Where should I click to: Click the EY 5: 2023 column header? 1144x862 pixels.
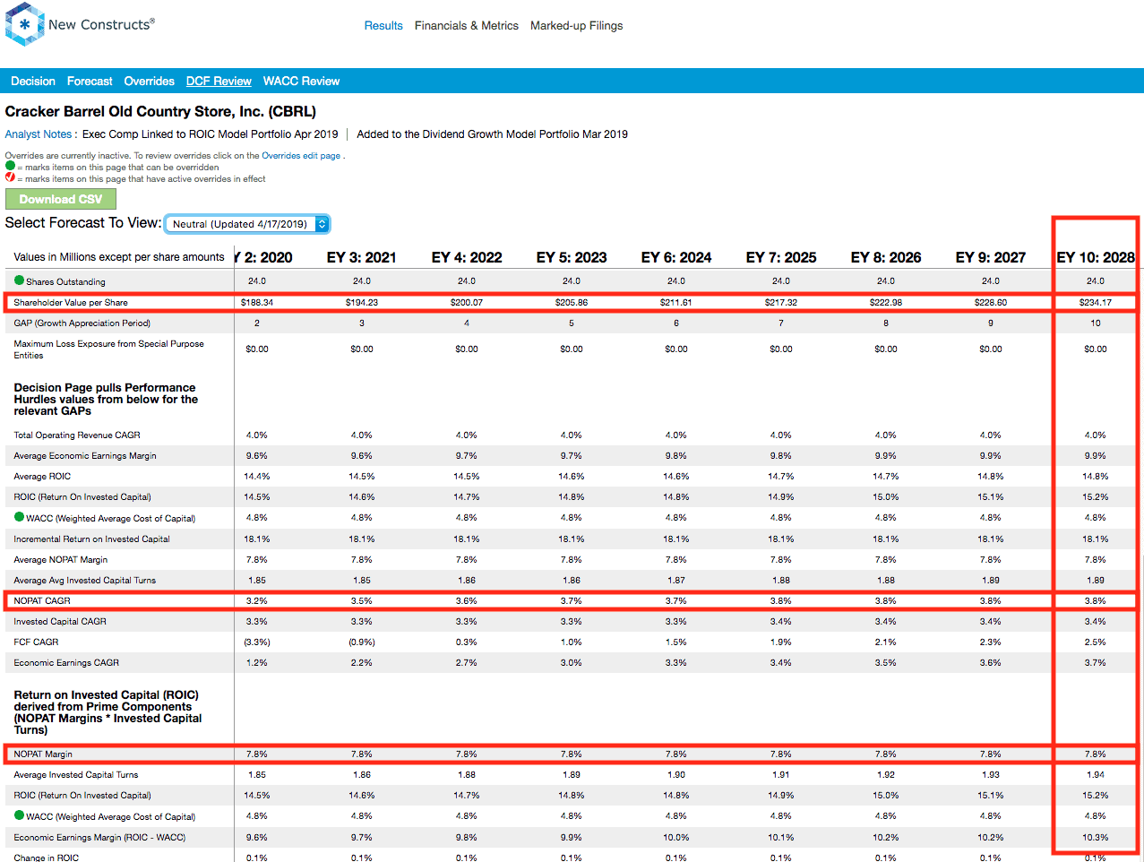click(x=572, y=257)
